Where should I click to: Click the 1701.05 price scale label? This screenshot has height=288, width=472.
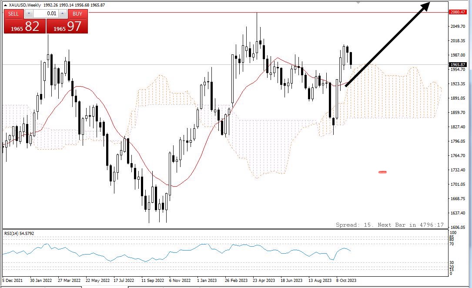[458, 184]
